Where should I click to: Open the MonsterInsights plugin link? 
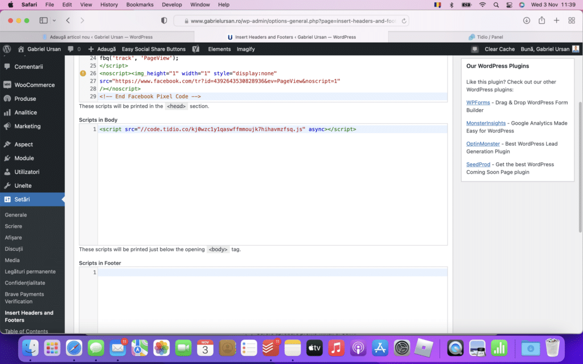point(486,123)
